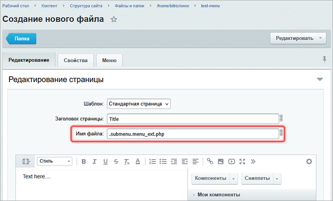Click the strikethrough icon
This screenshot has width=333, height=201.
(116, 162)
